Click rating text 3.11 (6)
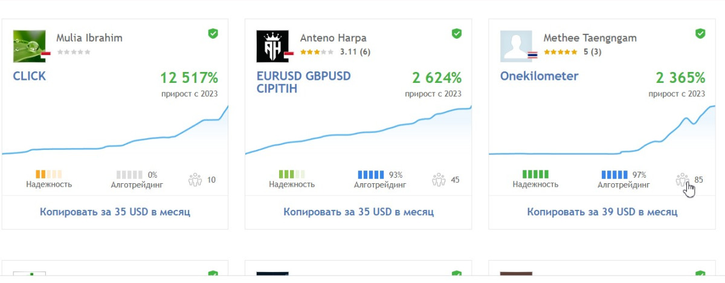The height and width of the screenshot is (283, 725). coord(355,52)
